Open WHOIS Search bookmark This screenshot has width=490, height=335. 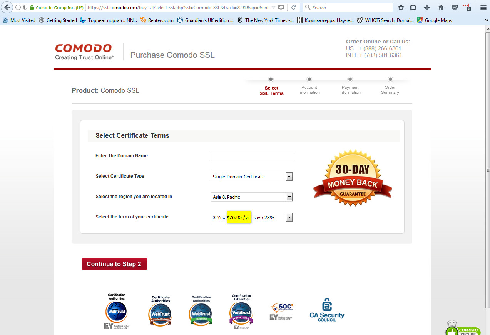point(385,20)
